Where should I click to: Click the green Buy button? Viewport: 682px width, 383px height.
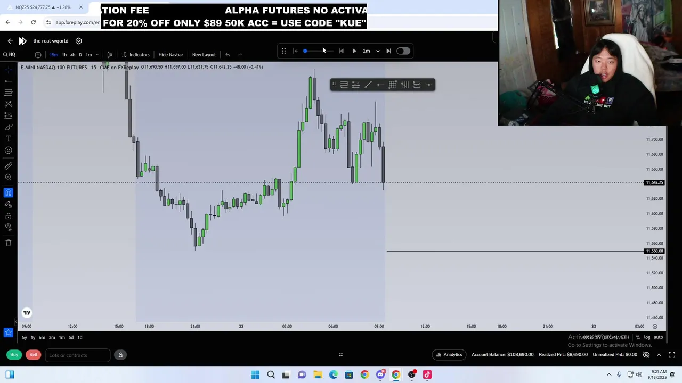tap(14, 355)
